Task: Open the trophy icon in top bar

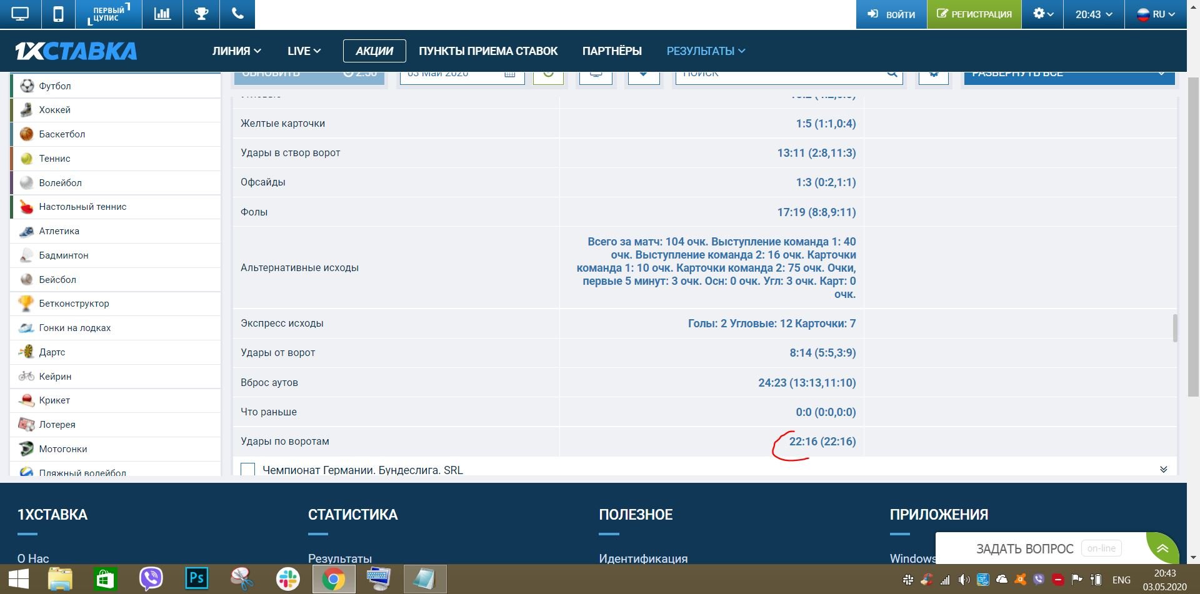Action: coord(201,14)
